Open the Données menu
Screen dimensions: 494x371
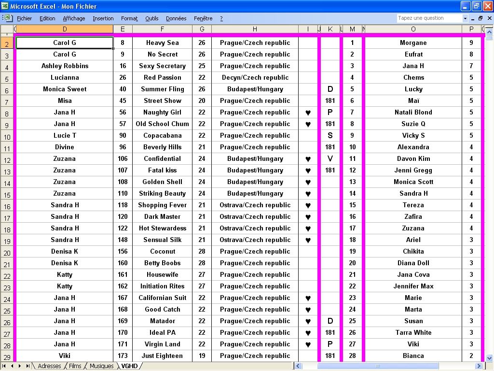pyautogui.click(x=176, y=18)
